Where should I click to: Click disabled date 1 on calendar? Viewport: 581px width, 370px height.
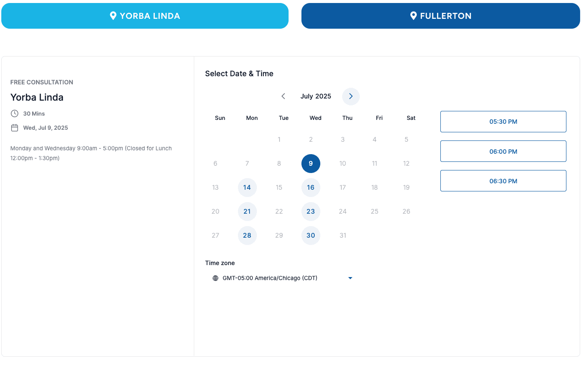(279, 140)
